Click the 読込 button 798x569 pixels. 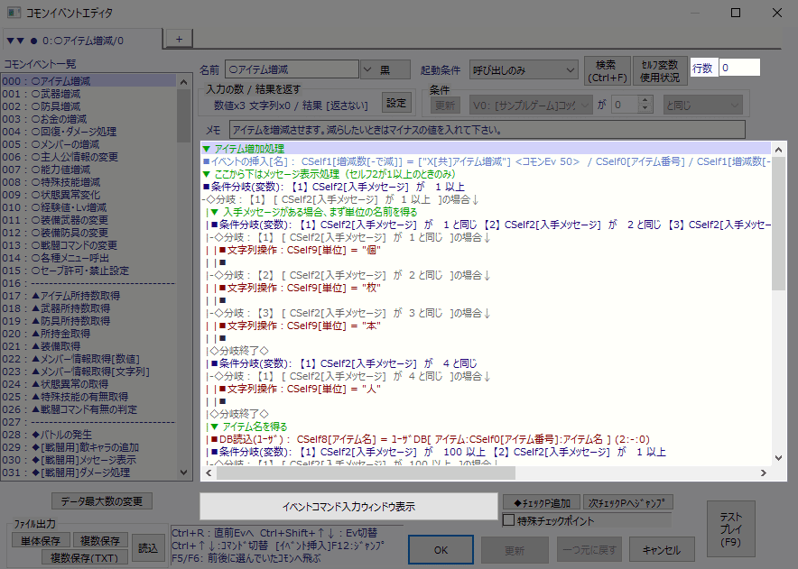coord(148,548)
